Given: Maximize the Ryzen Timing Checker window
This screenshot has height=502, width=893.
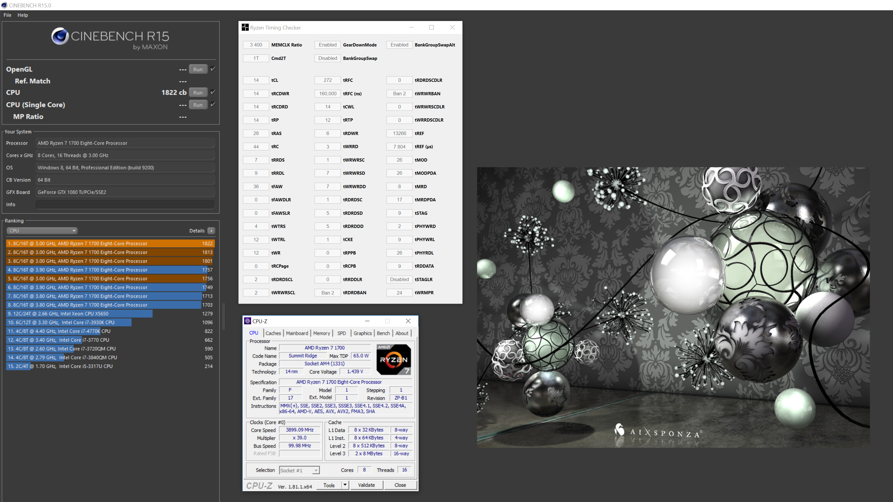Looking at the screenshot, I should (432, 27).
